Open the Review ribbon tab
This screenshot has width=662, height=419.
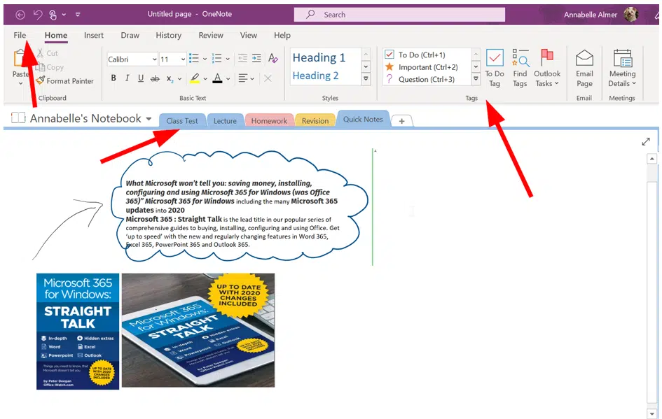click(x=211, y=36)
